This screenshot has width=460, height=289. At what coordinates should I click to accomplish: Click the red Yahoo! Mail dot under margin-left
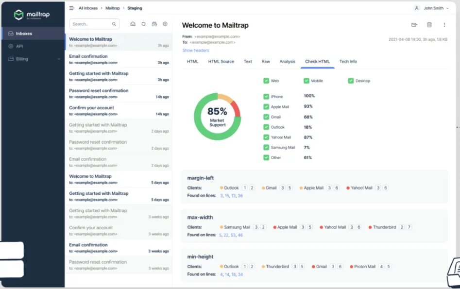348,188
